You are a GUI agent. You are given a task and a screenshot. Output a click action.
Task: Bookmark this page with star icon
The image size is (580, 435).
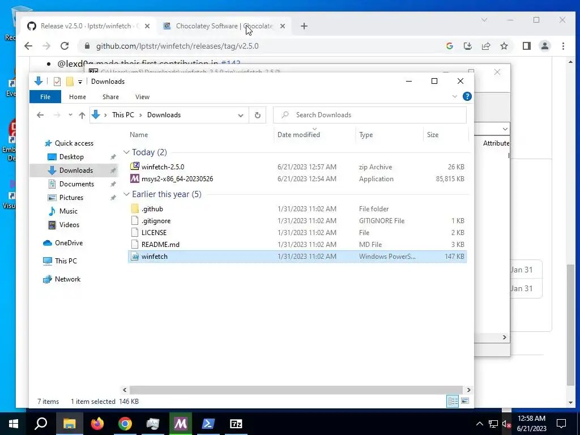[x=504, y=46]
